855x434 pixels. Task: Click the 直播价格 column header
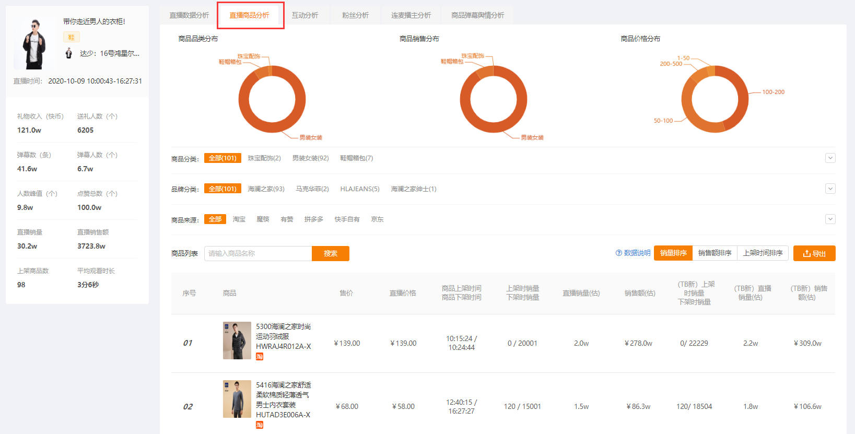tap(403, 293)
